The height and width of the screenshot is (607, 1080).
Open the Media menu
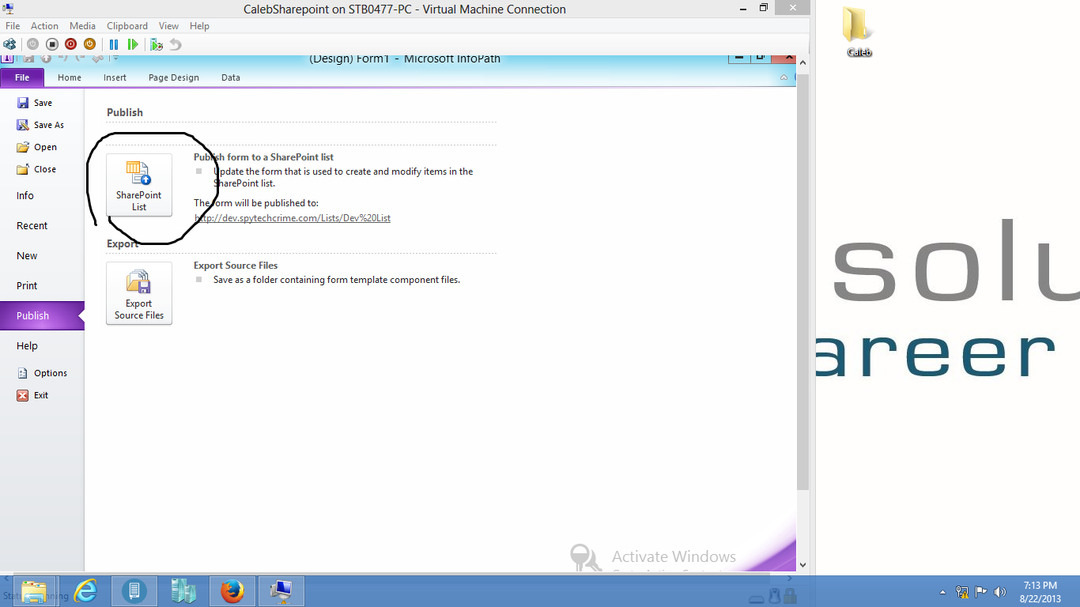[83, 26]
